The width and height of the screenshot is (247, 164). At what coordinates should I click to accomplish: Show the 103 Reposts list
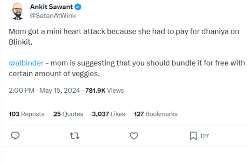click(x=26, y=114)
